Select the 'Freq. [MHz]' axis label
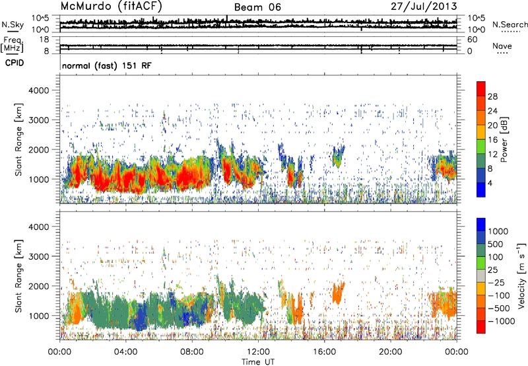The image size is (528, 366). coord(12,44)
